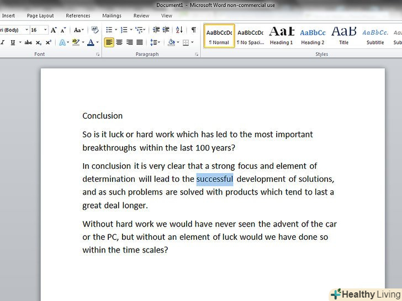Apply the Heading 1 style
This screenshot has width=402, height=301.
(282, 36)
